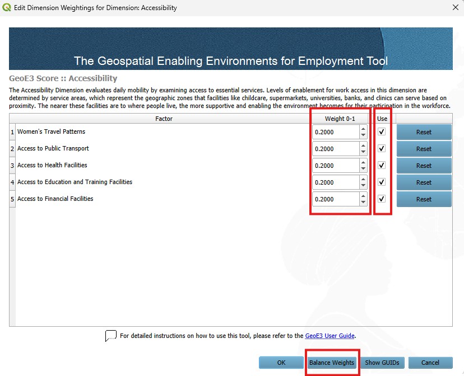The image size is (464, 376).
Task: Select row number 5 header
Action: pyautogui.click(x=12, y=199)
